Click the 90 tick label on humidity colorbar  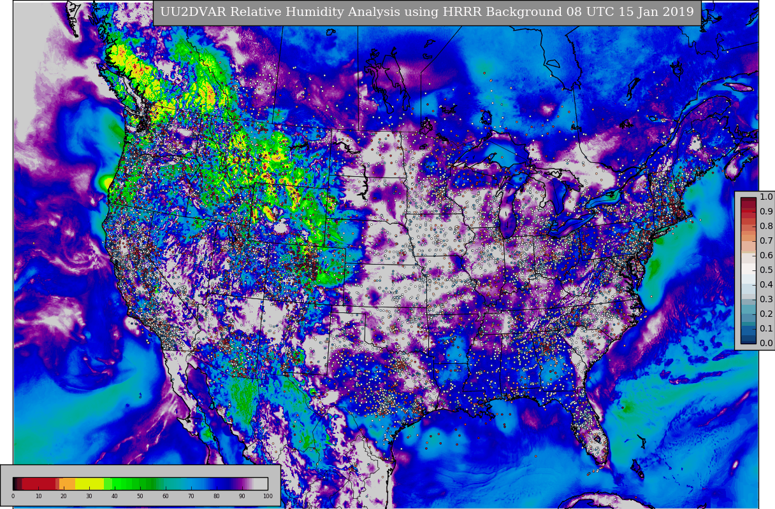pyautogui.click(x=242, y=496)
